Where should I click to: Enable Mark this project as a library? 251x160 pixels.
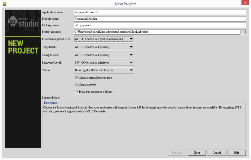76,92
